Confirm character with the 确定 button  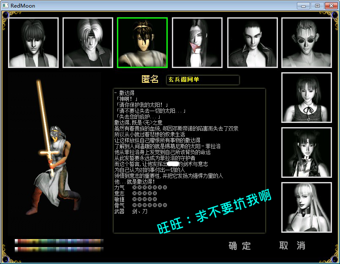coord(240,246)
